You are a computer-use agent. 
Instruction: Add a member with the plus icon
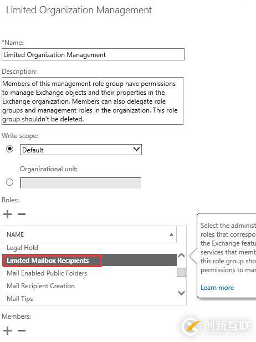pyautogui.click(x=7, y=330)
